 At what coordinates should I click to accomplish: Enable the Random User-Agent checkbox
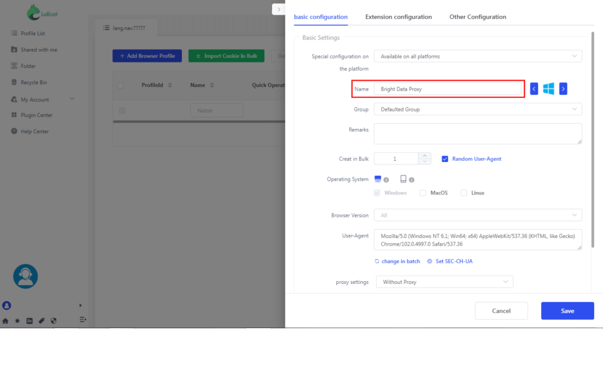tap(446, 158)
